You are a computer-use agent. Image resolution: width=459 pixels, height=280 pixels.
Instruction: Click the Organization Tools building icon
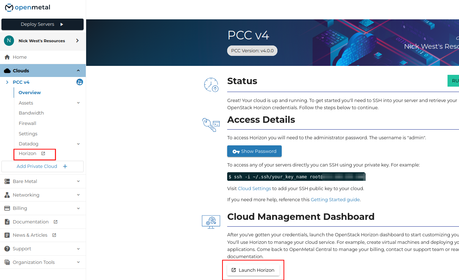pos(7,262)
